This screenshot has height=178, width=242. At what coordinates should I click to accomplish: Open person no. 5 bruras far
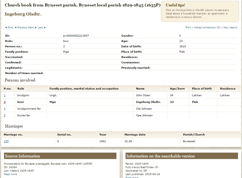tap(5, 115)
